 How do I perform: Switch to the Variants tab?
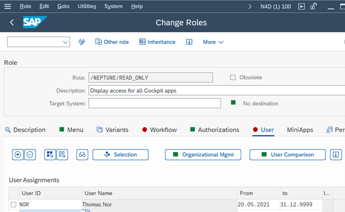[112, 129]
